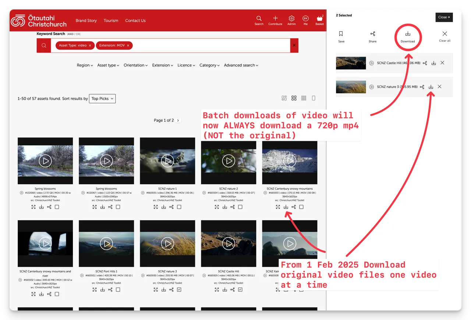Remove SCNZ Castle Hill from selection
Viewport: 471px width, 320px height.
(x=442, y=63)
